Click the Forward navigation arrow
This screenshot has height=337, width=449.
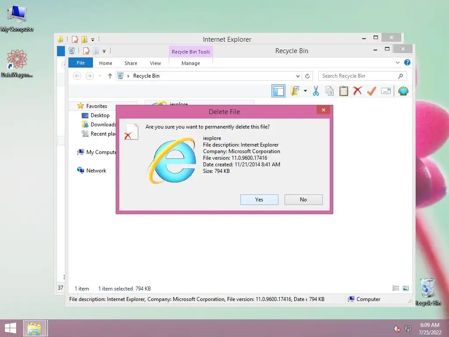tap(89, 76)
